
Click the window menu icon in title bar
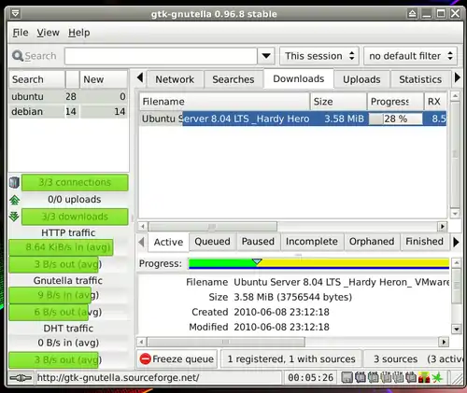(16, 13)
